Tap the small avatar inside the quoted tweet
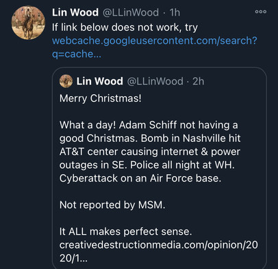The height and width of the screenshot is (269, 278). tap(66, 81)
